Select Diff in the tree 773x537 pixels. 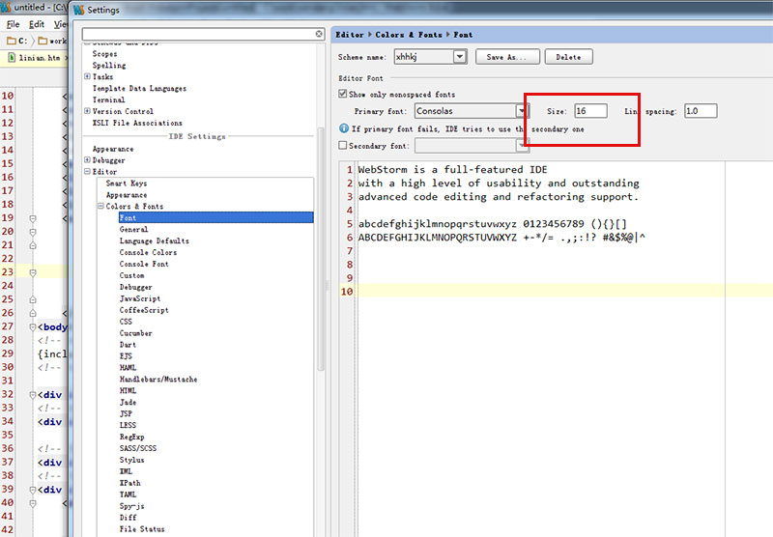128,518
